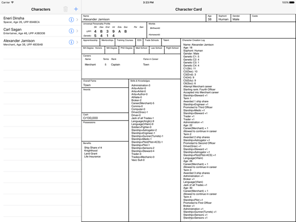Viewport: 296px width, 222px height.
Task: Click the Captain rank entry
Action: [x=115, y=64]
